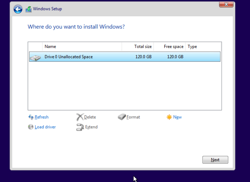Sort by the Free space column header
This screenshot has height=182, width=250.
point(169,47)
